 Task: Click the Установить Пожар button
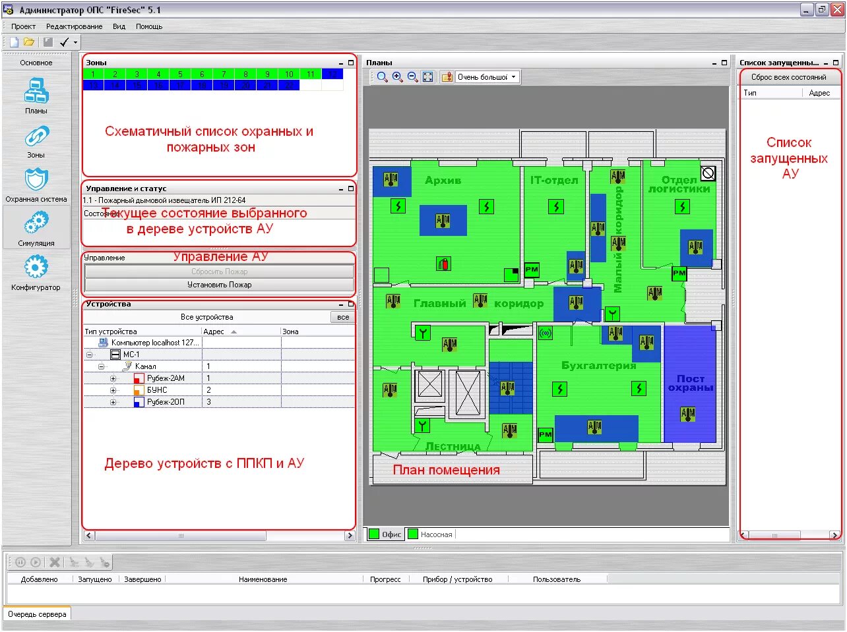219,285
